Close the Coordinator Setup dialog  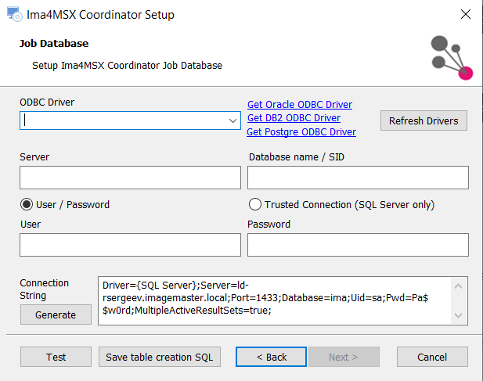click(466, 14)
